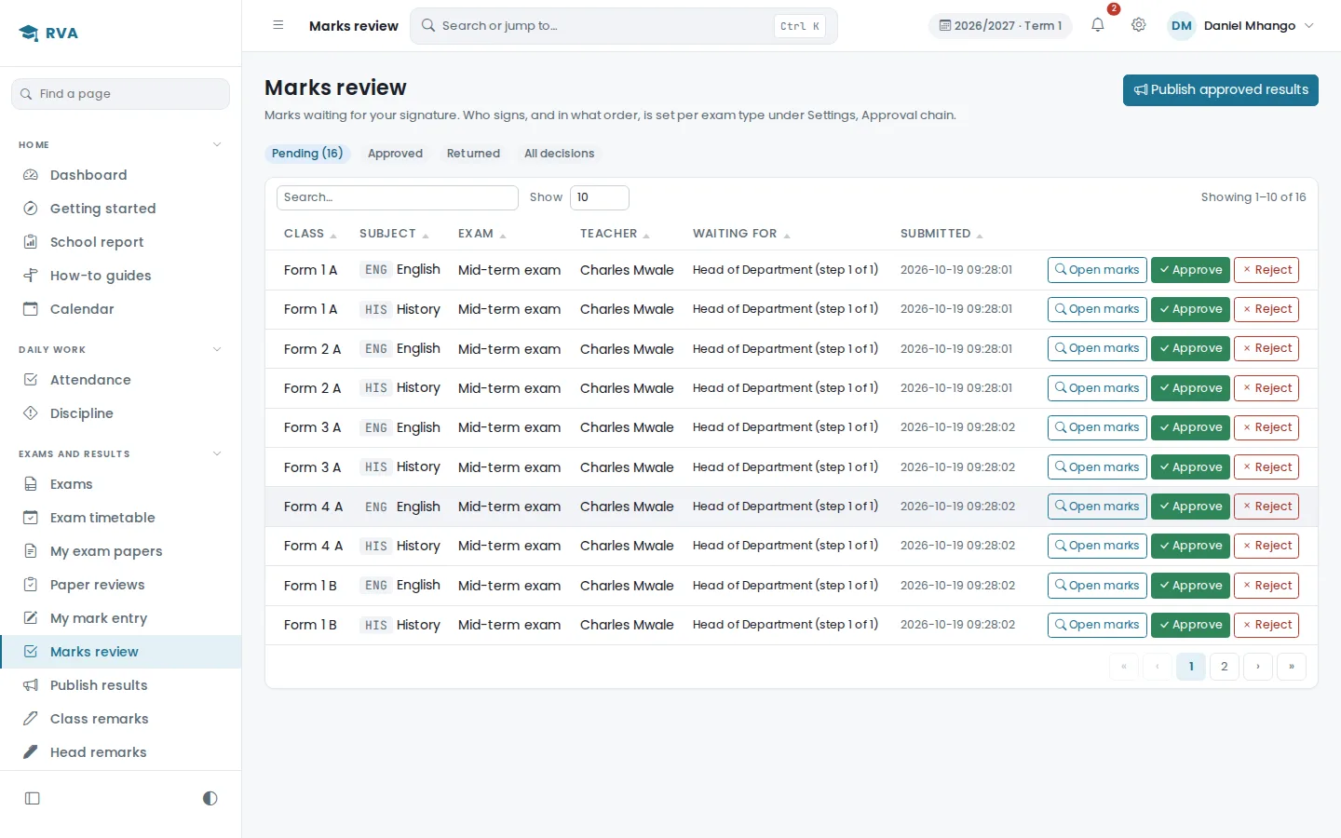Collapse the DAILY WORK section
Screen dimensions: 1341x838
tap(121, 349)
